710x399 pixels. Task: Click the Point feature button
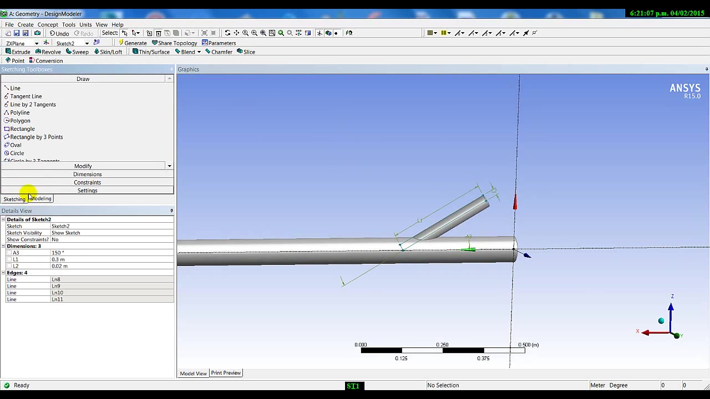point(15,60)
